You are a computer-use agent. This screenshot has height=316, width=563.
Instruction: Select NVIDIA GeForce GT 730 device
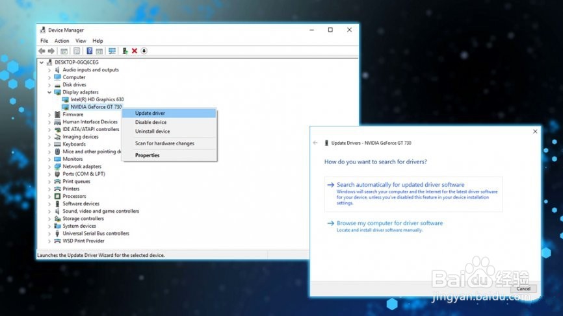(x=96, y=107)
